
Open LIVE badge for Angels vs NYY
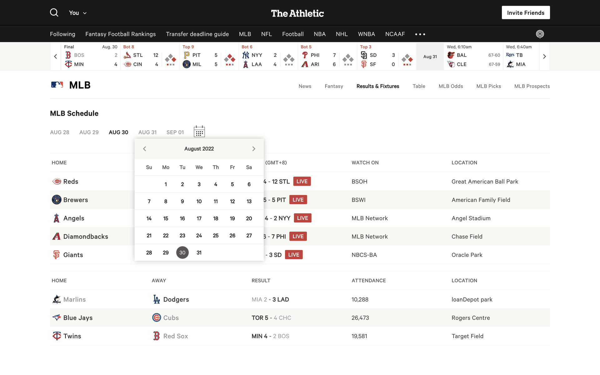pos(302,218)
